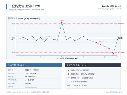Click the 42.0 y-axis tick label
Screen dimensions: 127x95
tap(14, 52)
